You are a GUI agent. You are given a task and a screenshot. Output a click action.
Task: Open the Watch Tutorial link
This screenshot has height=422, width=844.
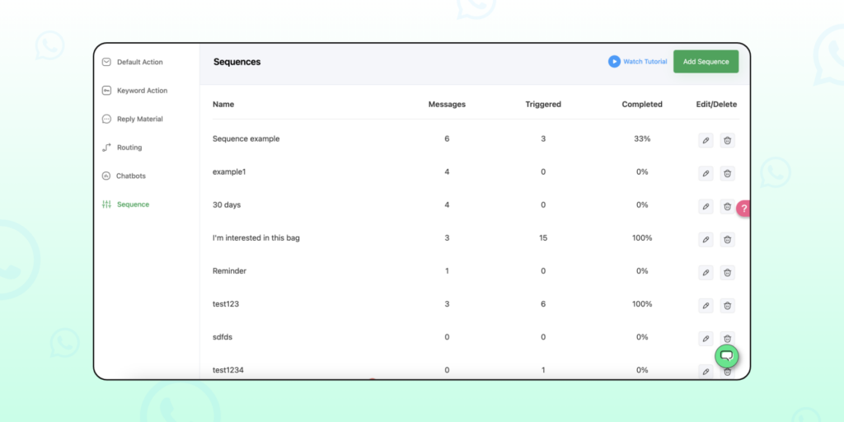[x=645, y=62]
